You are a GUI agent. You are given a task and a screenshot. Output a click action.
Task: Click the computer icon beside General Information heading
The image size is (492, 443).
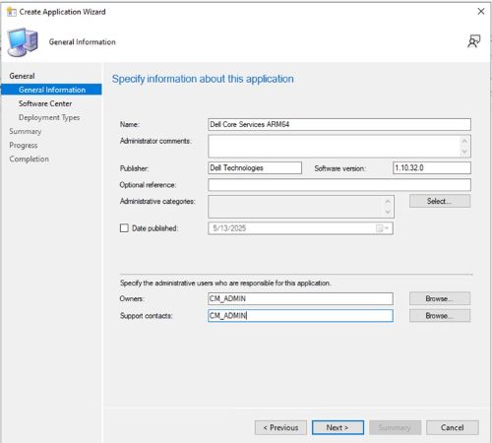[x=23, y=42]
